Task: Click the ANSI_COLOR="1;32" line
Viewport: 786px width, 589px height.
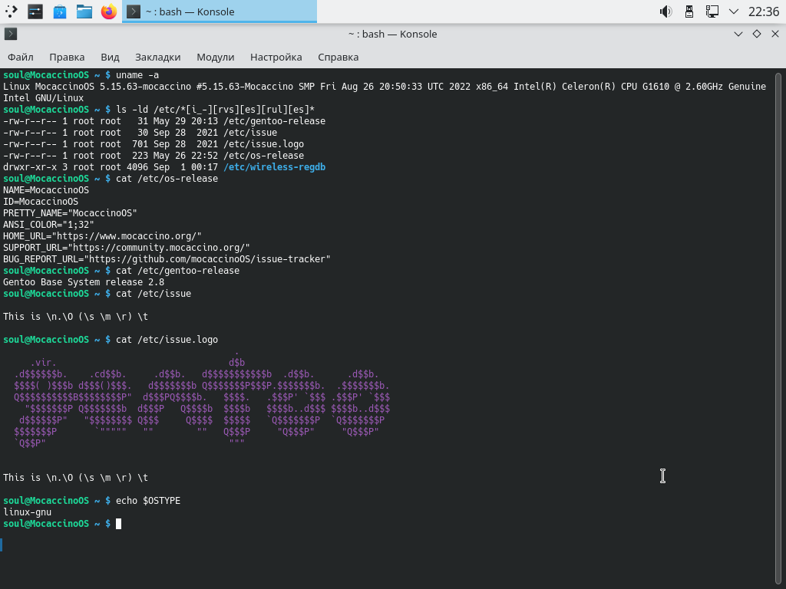Action: (x=48, y=225)
